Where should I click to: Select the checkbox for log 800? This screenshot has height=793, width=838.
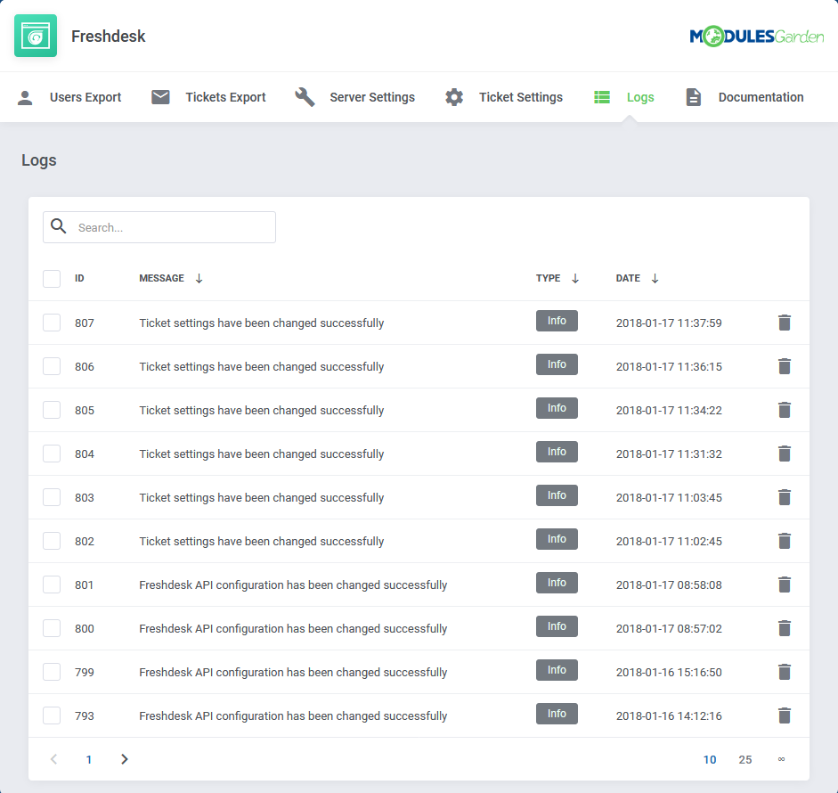tap(52, 628)
